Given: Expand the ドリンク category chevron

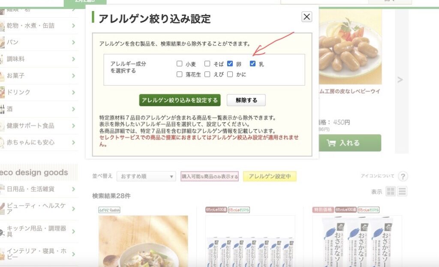Looking at the screenshot, I should [x=73, y=93].
